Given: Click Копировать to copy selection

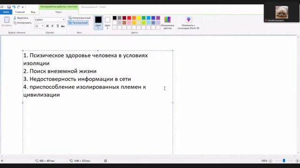Looking at the screenshot, I should (x=22, y=23).
